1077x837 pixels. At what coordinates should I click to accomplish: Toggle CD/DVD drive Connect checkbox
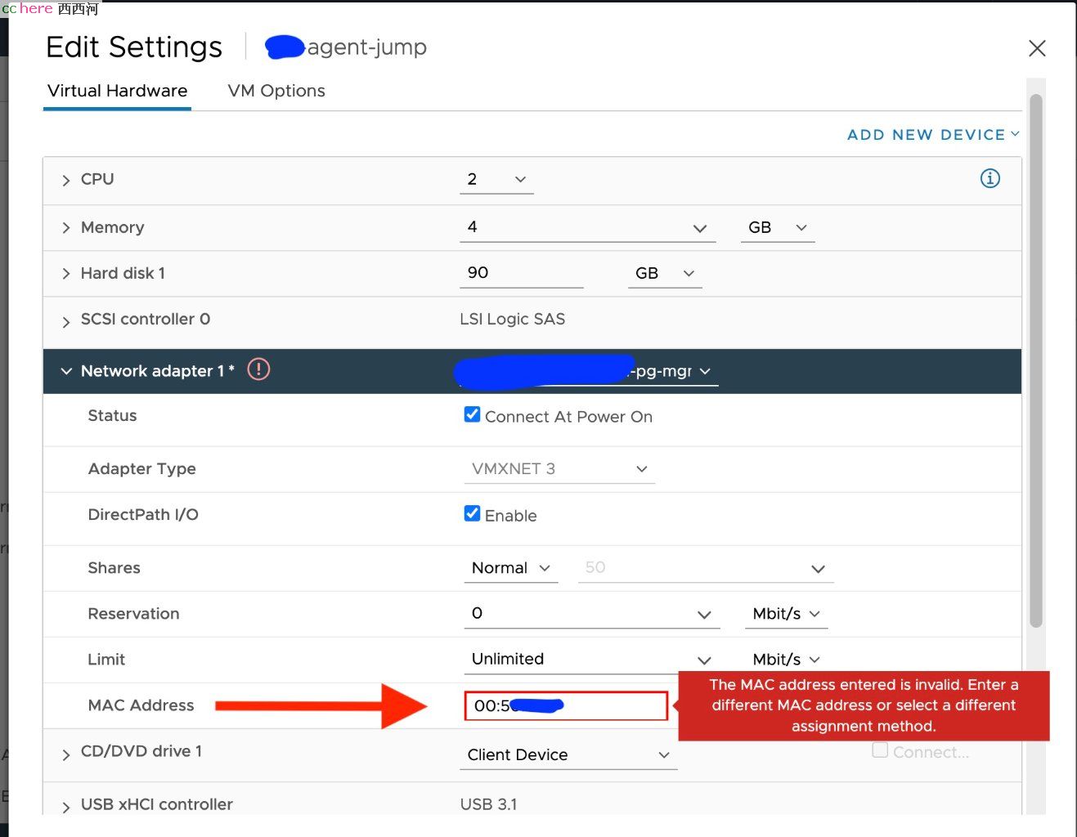pos(880,750)
